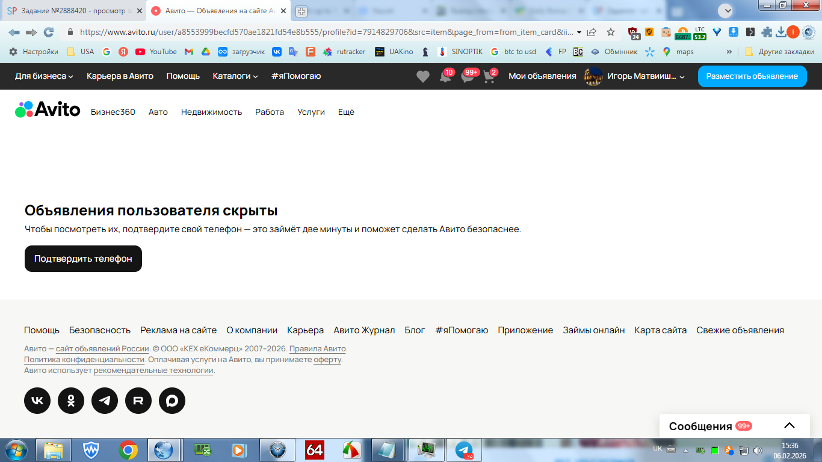Open 'Мои объявления' link
The image size is (822, 462).
click(542, 76)
